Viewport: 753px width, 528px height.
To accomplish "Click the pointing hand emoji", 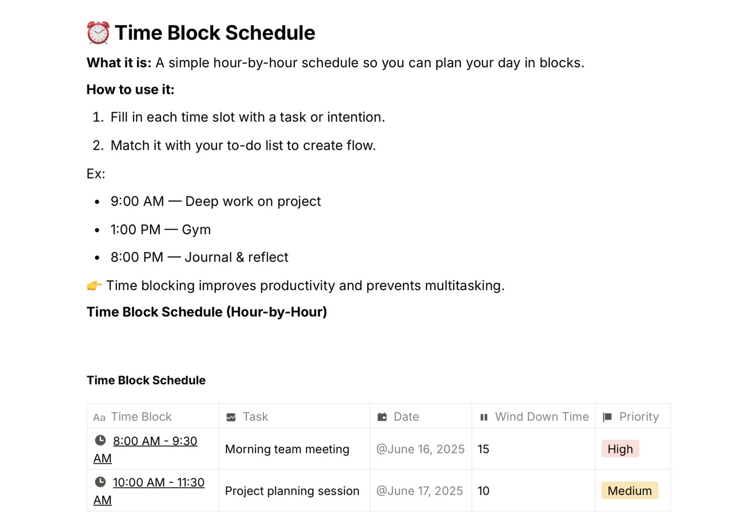I will click(x=94, y=286).
